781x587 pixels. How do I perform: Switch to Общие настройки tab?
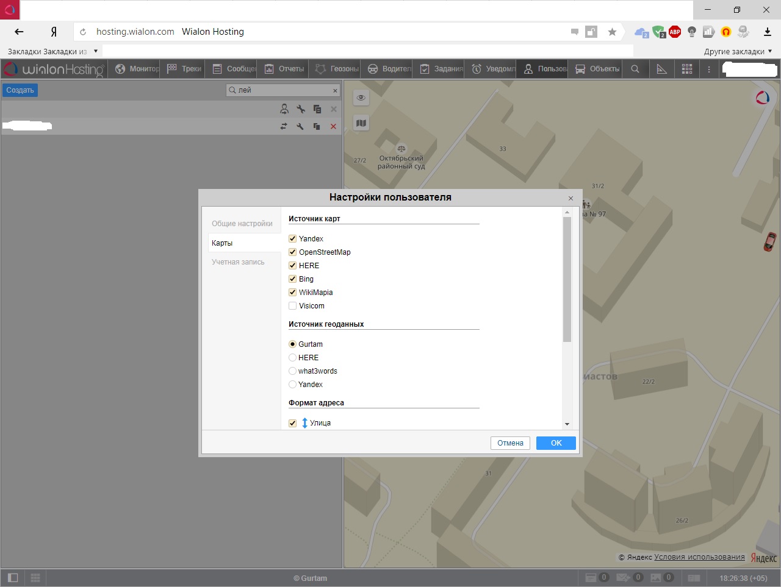242,224
